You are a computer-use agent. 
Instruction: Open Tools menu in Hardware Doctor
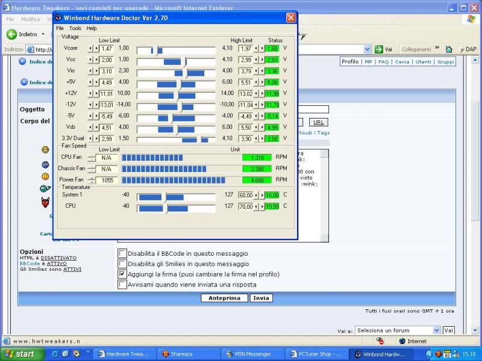(75, 28)
